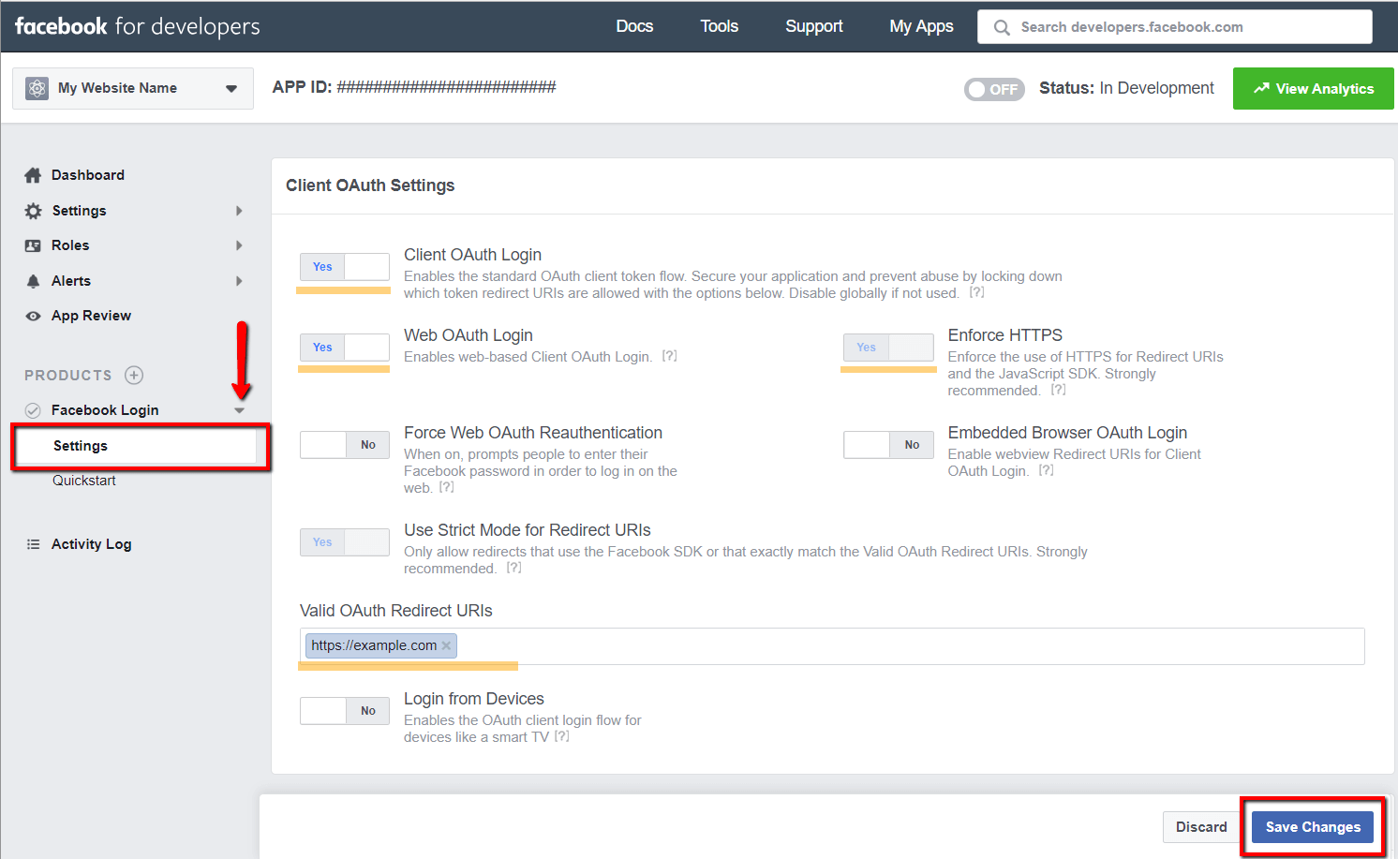
Task: Expand the Alerts submenu arrow
Action: pyautogui.click(x=239, y=281)
